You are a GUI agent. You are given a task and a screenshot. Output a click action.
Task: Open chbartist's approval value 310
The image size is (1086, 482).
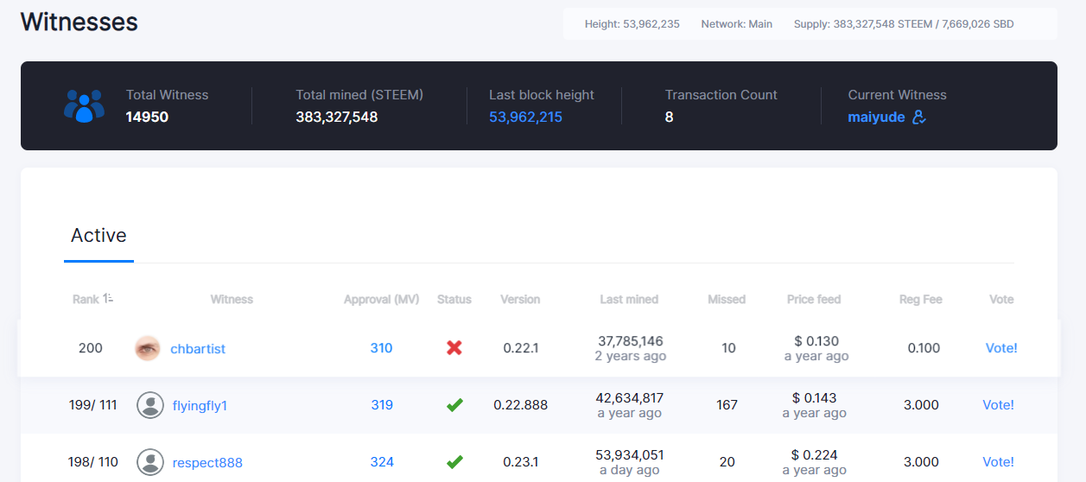tap(381, 348)
